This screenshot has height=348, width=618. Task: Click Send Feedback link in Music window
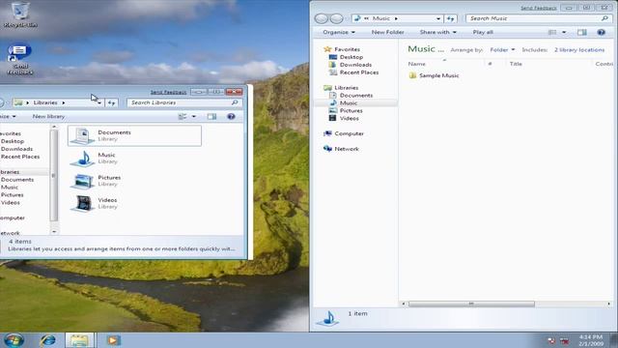click(x=539, y=8)
